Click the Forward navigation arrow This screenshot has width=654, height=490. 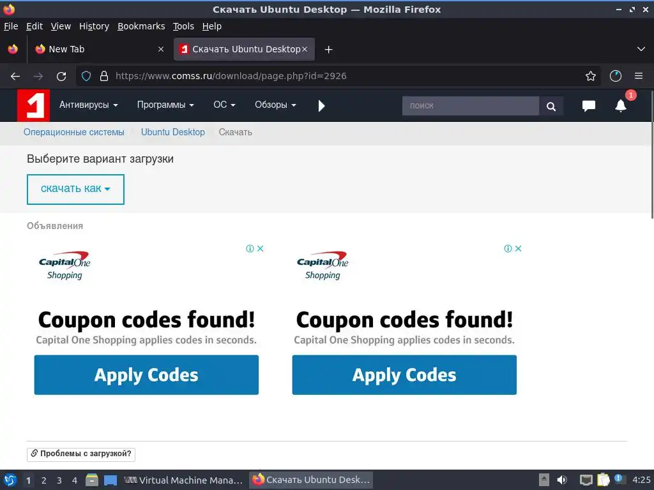pos(38,77)
